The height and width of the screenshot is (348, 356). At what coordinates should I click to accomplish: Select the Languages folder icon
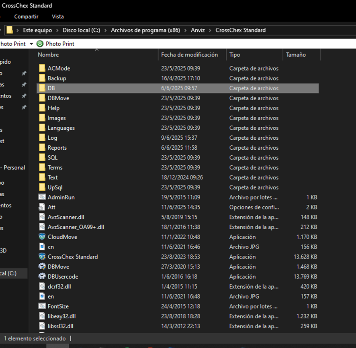click(x=42, y=128)
